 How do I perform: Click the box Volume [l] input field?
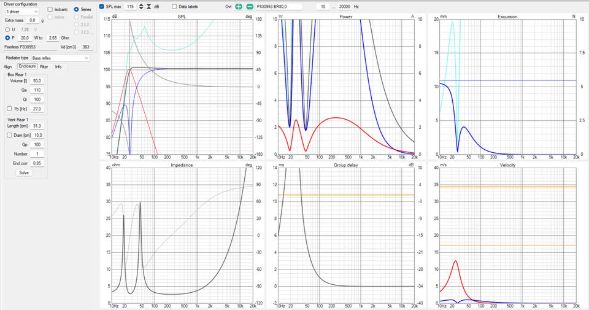tap(37, 80)
